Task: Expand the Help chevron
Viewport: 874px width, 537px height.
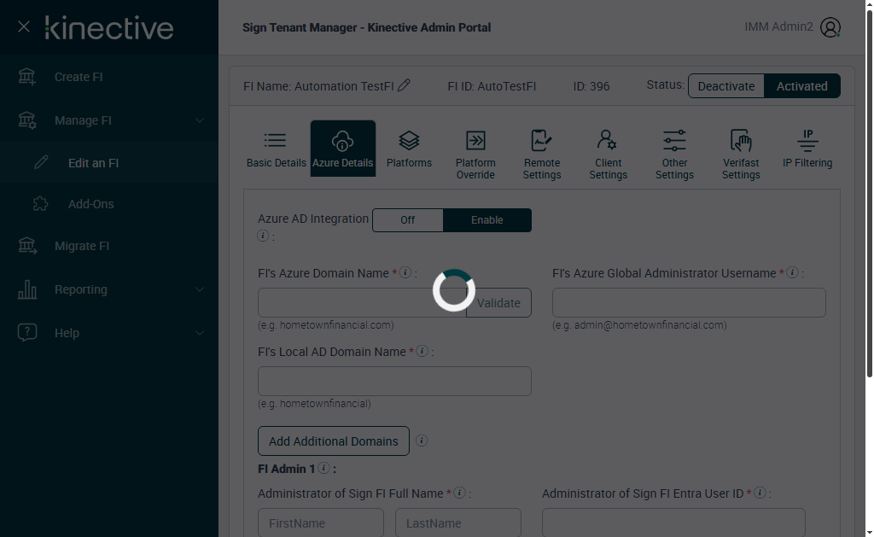Action: pos(199,333)
